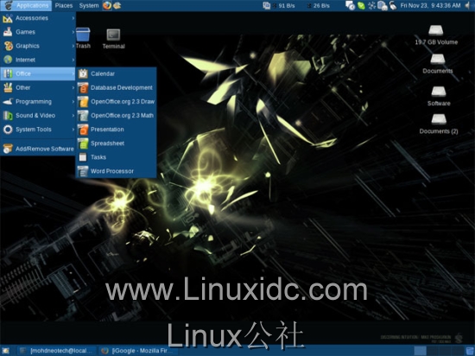Open Tasks from Office submenu
The image size is (475, 356).
116,157
